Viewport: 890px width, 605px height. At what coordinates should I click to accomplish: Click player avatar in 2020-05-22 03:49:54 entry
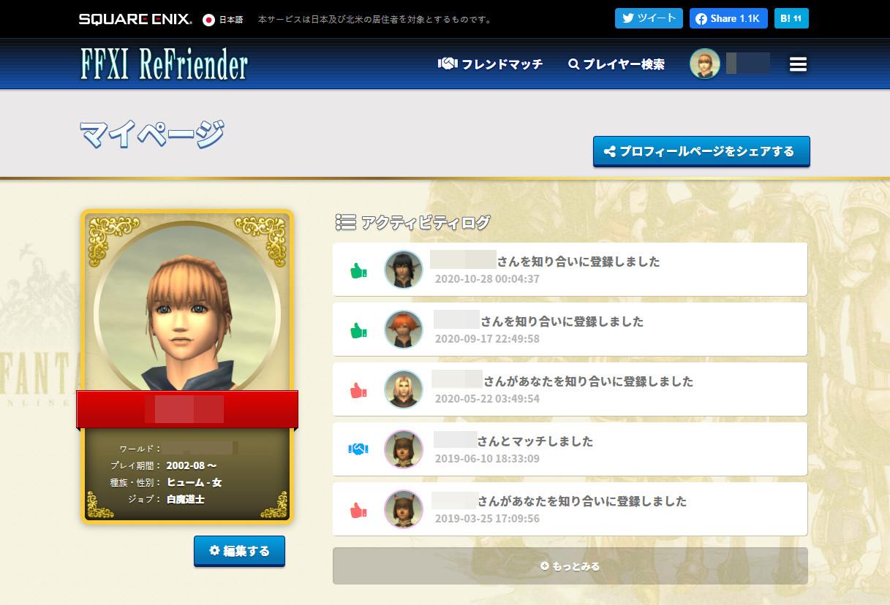tap(404, 389)
